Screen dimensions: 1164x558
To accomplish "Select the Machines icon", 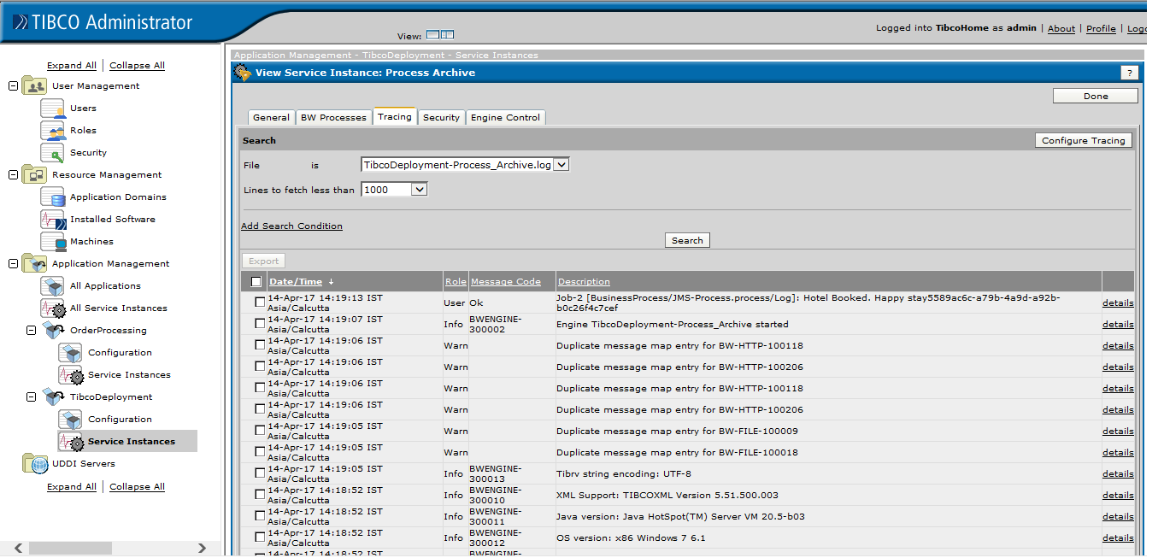I will point(51,241).
